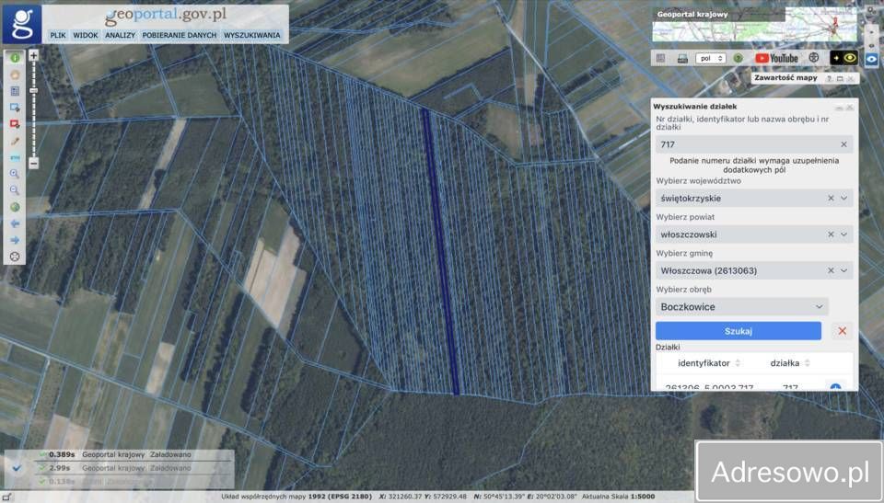The height and width of the screenshot is (503, 884).
Task: Click the map zoom slider handle
Action: coord(34,90)
